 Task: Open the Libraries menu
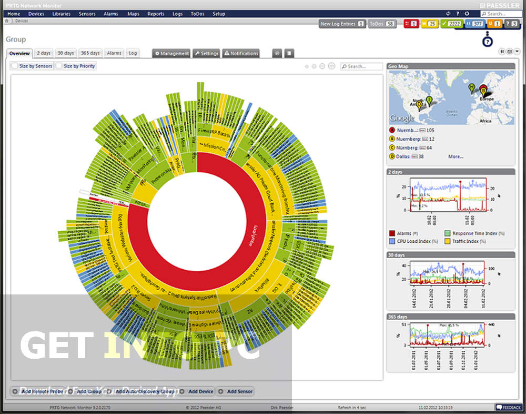62,14
